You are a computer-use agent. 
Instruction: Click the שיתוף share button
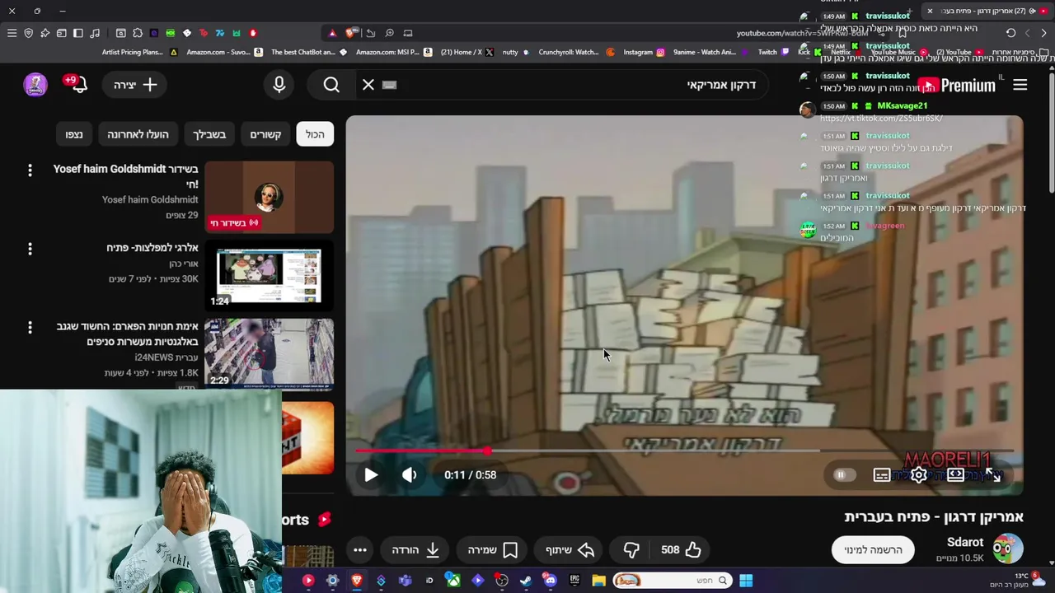pos(570,550)
